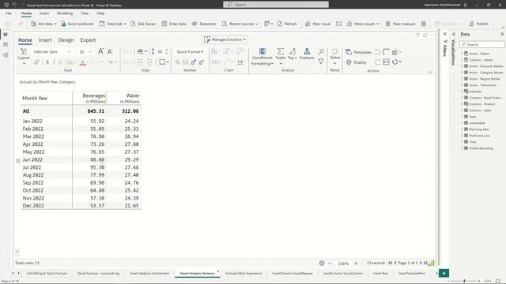Zoom in with plus button in visual
The width and height of the screenshot is (506, 284).
(356, 263)
